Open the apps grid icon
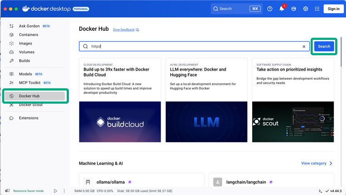This screenshot has width=346, height=195. coord(317,9)
